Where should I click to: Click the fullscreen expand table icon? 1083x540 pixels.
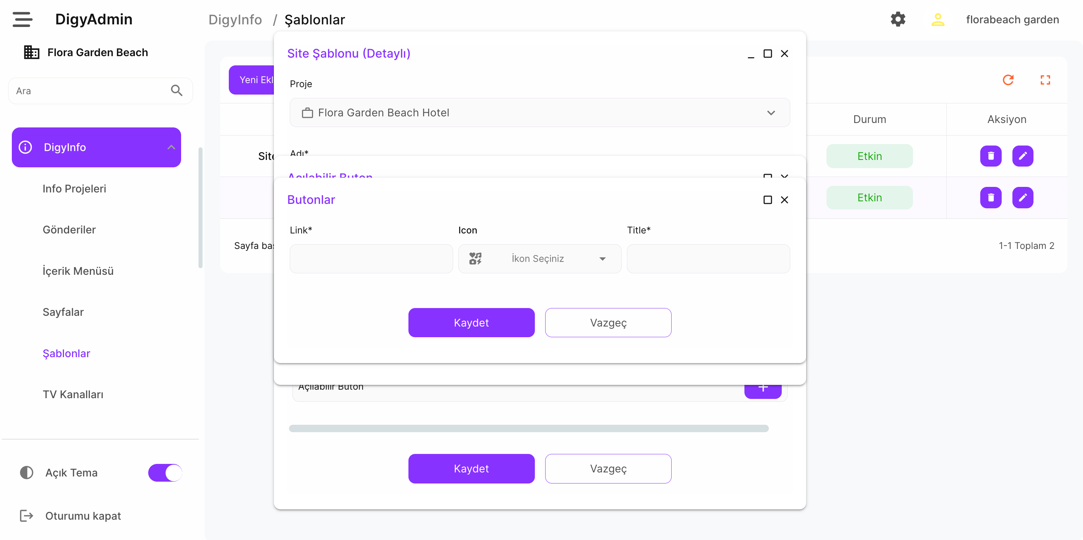tap(1045, 80)
